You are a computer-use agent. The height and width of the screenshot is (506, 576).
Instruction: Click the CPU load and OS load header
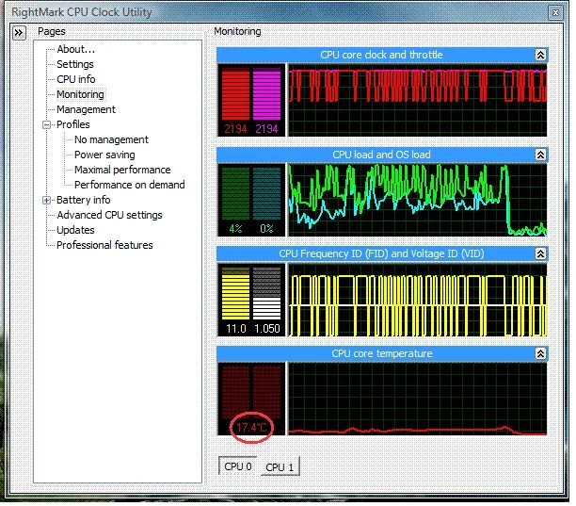click(381, 155)
